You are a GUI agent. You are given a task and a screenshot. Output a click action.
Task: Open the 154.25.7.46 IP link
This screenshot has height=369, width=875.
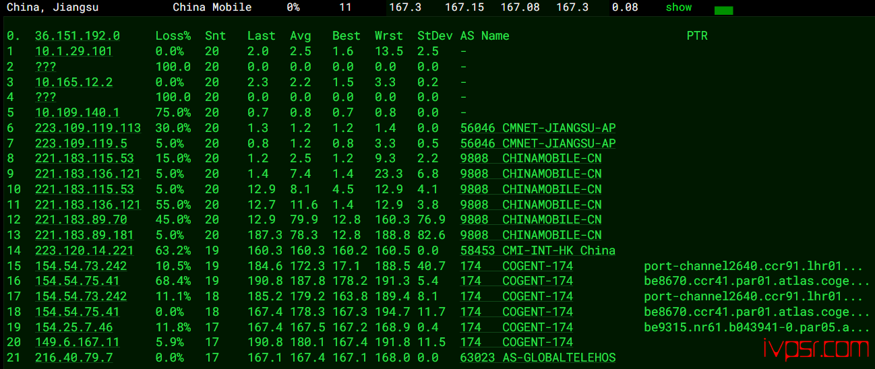point(73,327)
